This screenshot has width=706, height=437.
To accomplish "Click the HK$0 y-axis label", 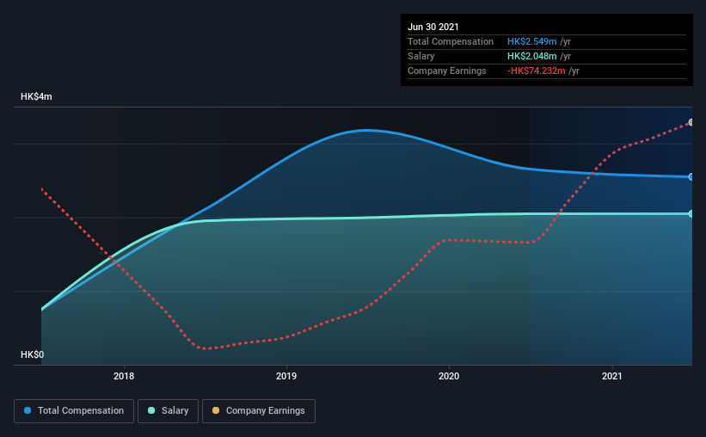I will (33, 354).
